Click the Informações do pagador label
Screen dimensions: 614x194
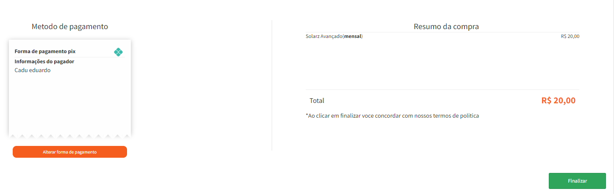pyautogui.click(x=44, y=62)
